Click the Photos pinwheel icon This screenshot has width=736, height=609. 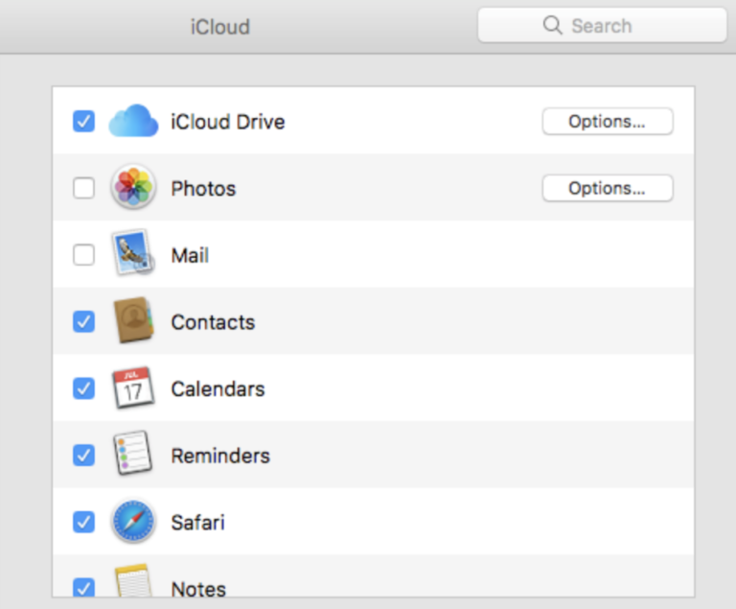(x=133, y=187)
